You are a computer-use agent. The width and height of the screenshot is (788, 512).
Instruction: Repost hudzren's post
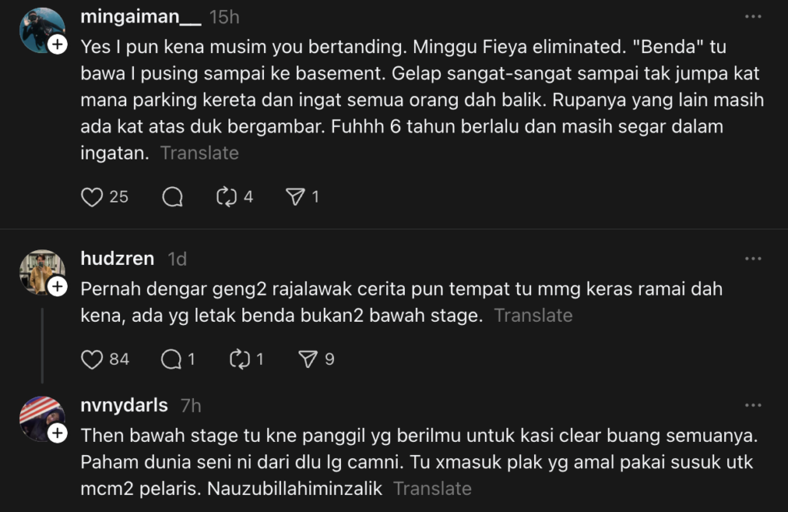(x=239, y=359)
